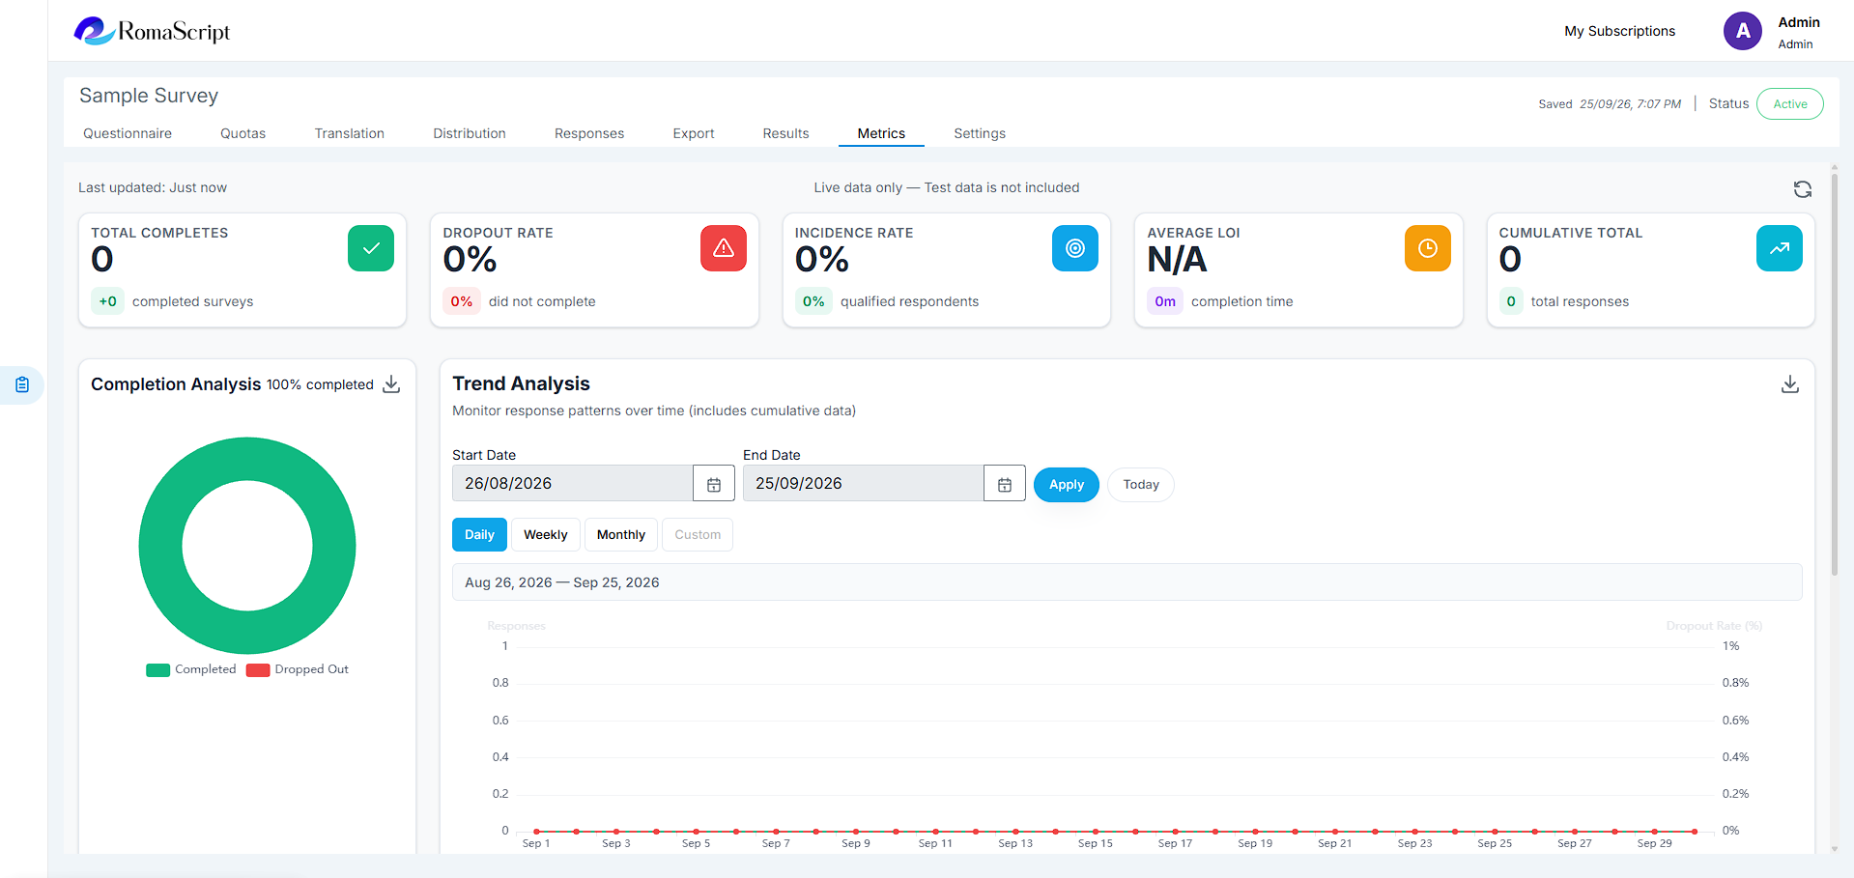Click the Today button

1141,485
